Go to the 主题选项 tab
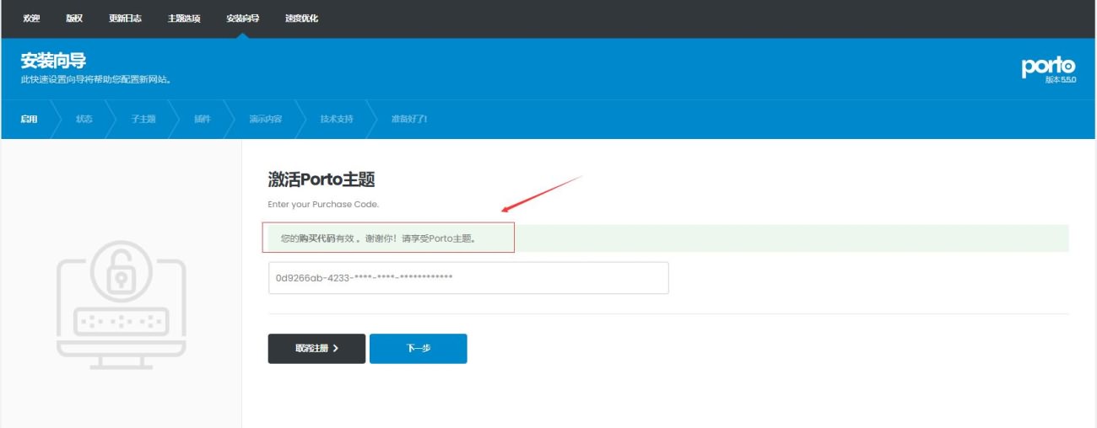 (184, 19)
